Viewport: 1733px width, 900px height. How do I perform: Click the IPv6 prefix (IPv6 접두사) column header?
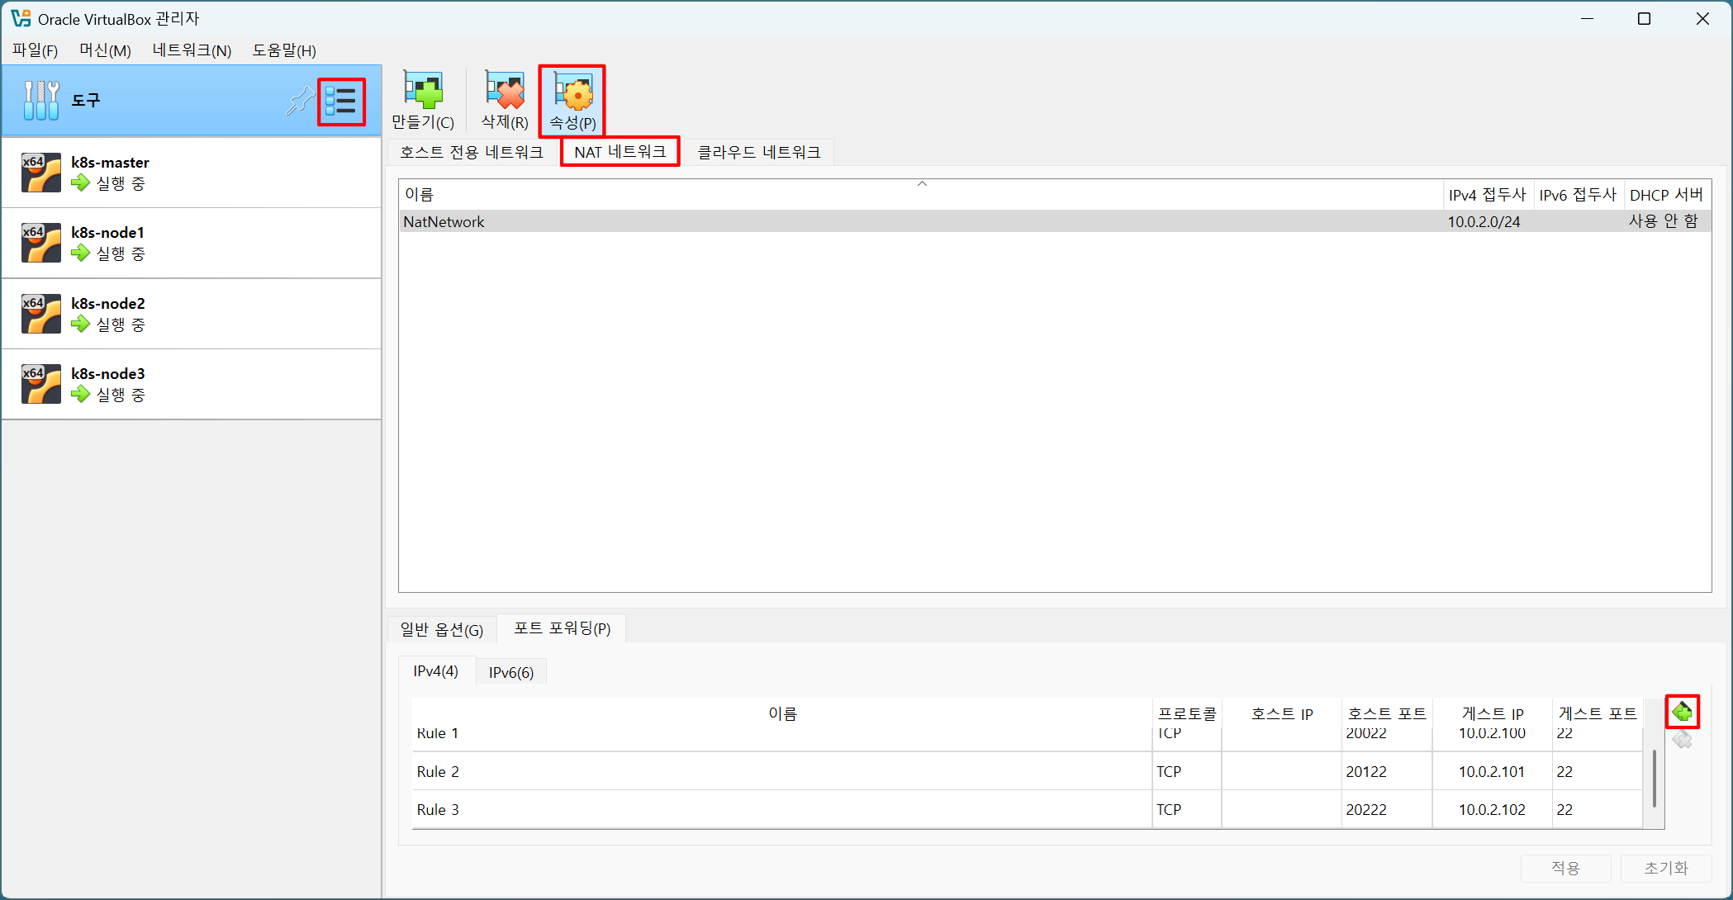point(1579,195)
